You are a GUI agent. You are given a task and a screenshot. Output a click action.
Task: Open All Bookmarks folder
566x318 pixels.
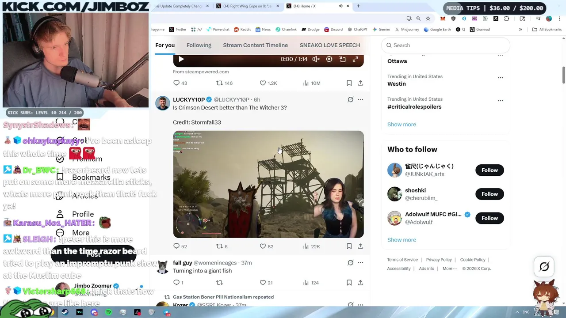[x=547, y=30]
